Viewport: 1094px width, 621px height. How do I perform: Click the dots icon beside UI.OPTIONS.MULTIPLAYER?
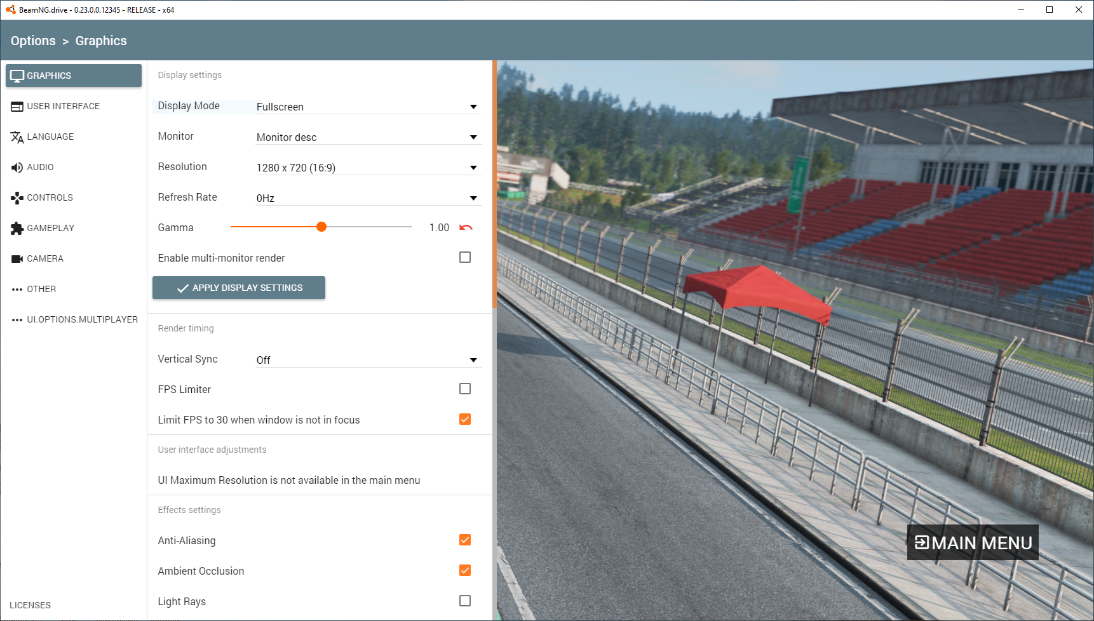17,320
